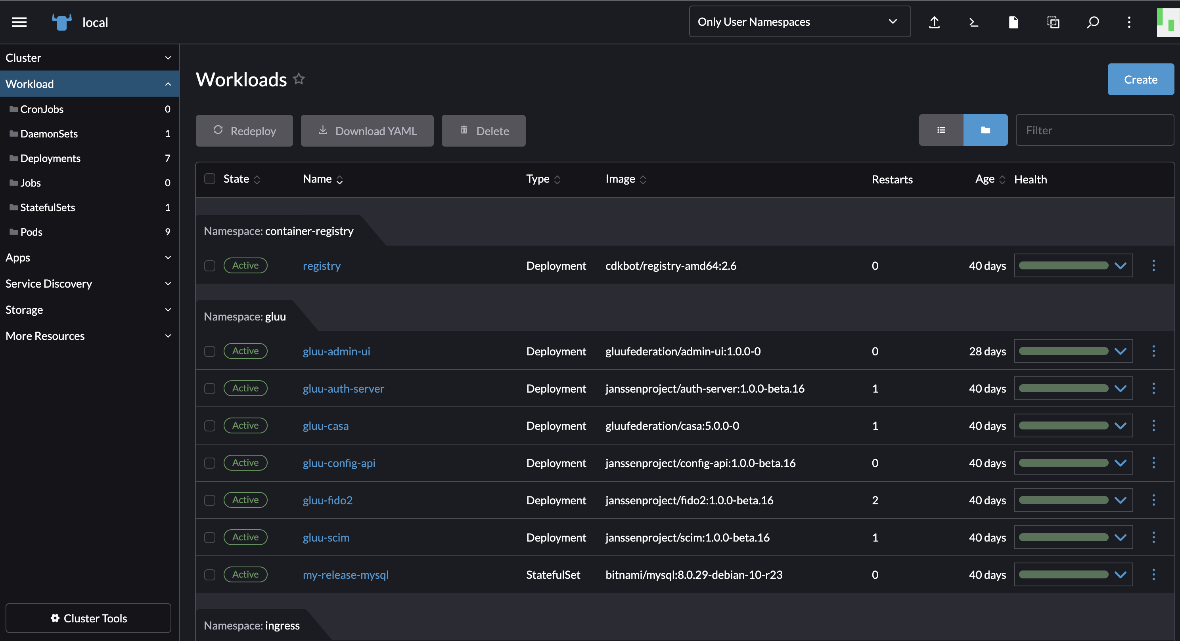Sort table by State column
The image size is (1180, 641).
click(x=241, y=179)
